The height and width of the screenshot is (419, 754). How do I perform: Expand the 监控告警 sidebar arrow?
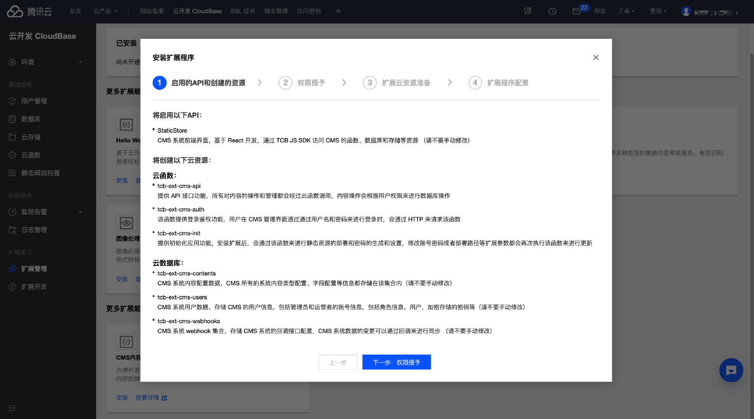tap(80, 212)
